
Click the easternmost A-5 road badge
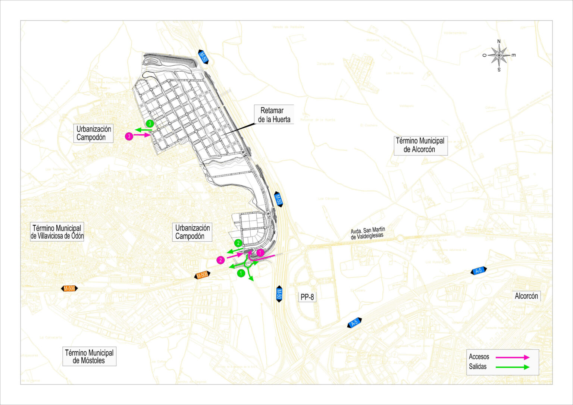click(x=479, y=271)
